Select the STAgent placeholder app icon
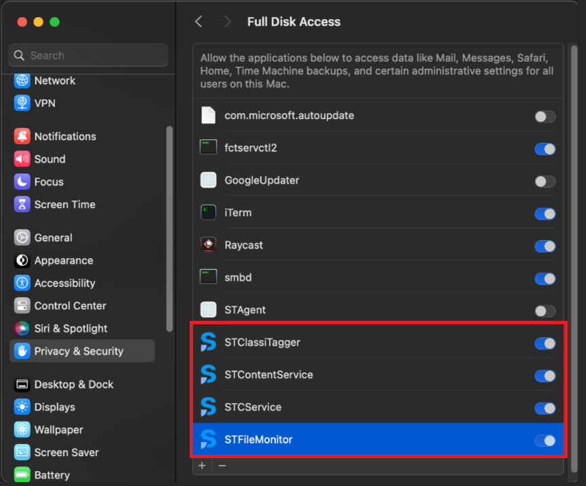586x486 pixels. point(208,310)
